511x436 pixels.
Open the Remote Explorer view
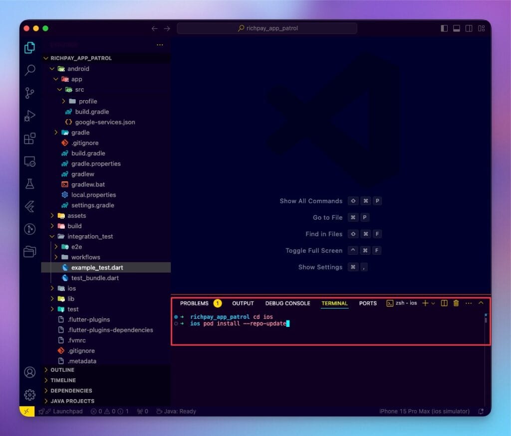(x=29, y=161)
